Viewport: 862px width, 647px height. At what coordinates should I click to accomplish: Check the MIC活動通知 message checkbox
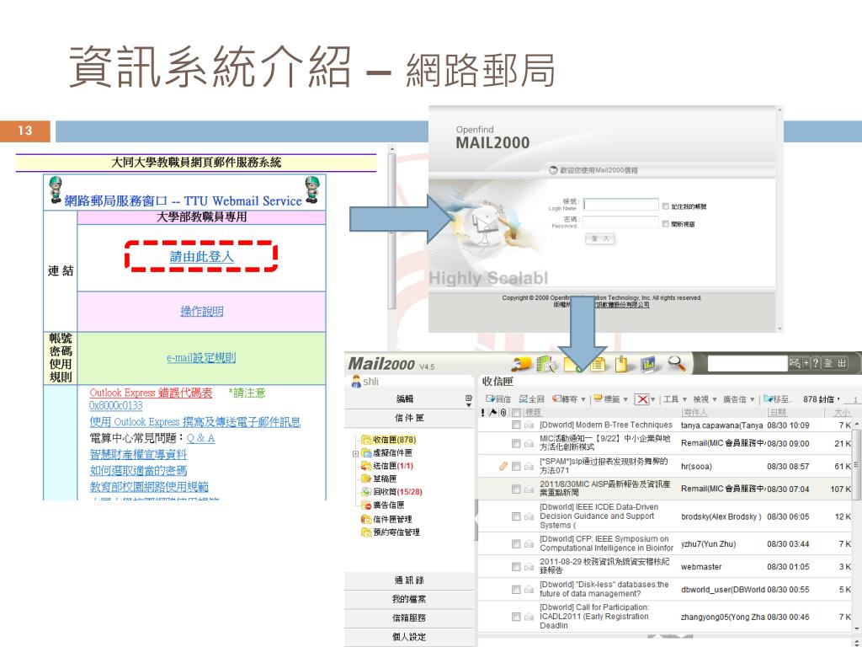tap(516, 443)
